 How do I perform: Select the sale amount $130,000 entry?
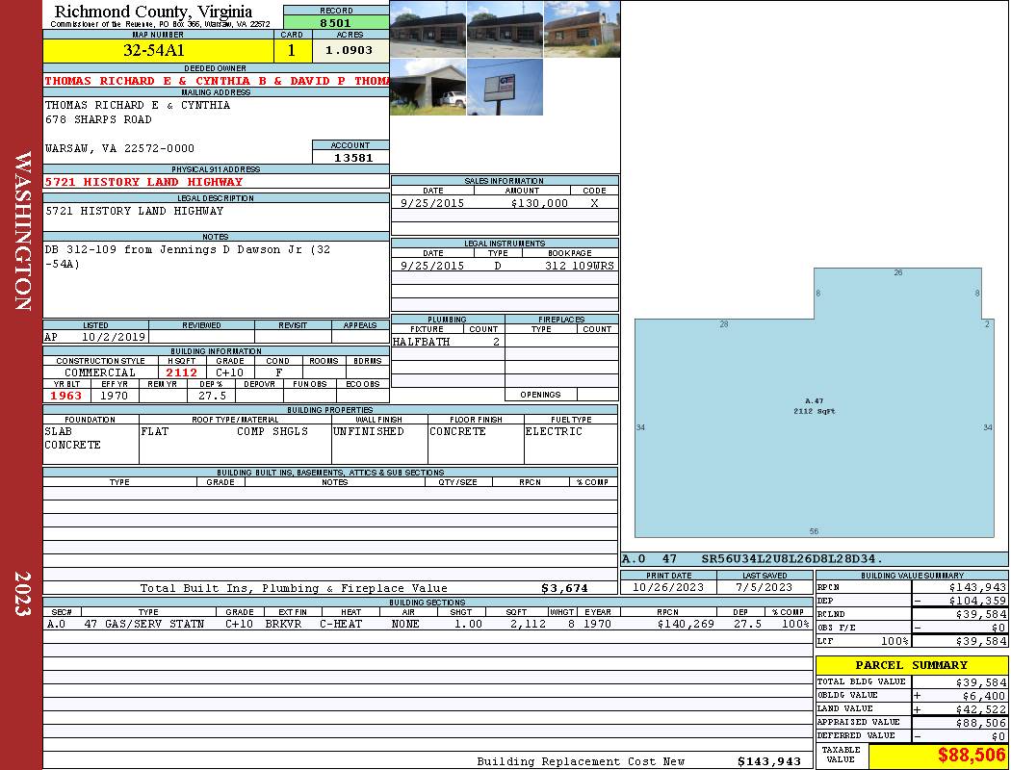(539, 203)
